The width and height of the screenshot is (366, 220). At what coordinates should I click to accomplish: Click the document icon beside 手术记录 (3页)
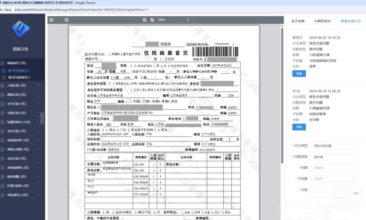3,104
